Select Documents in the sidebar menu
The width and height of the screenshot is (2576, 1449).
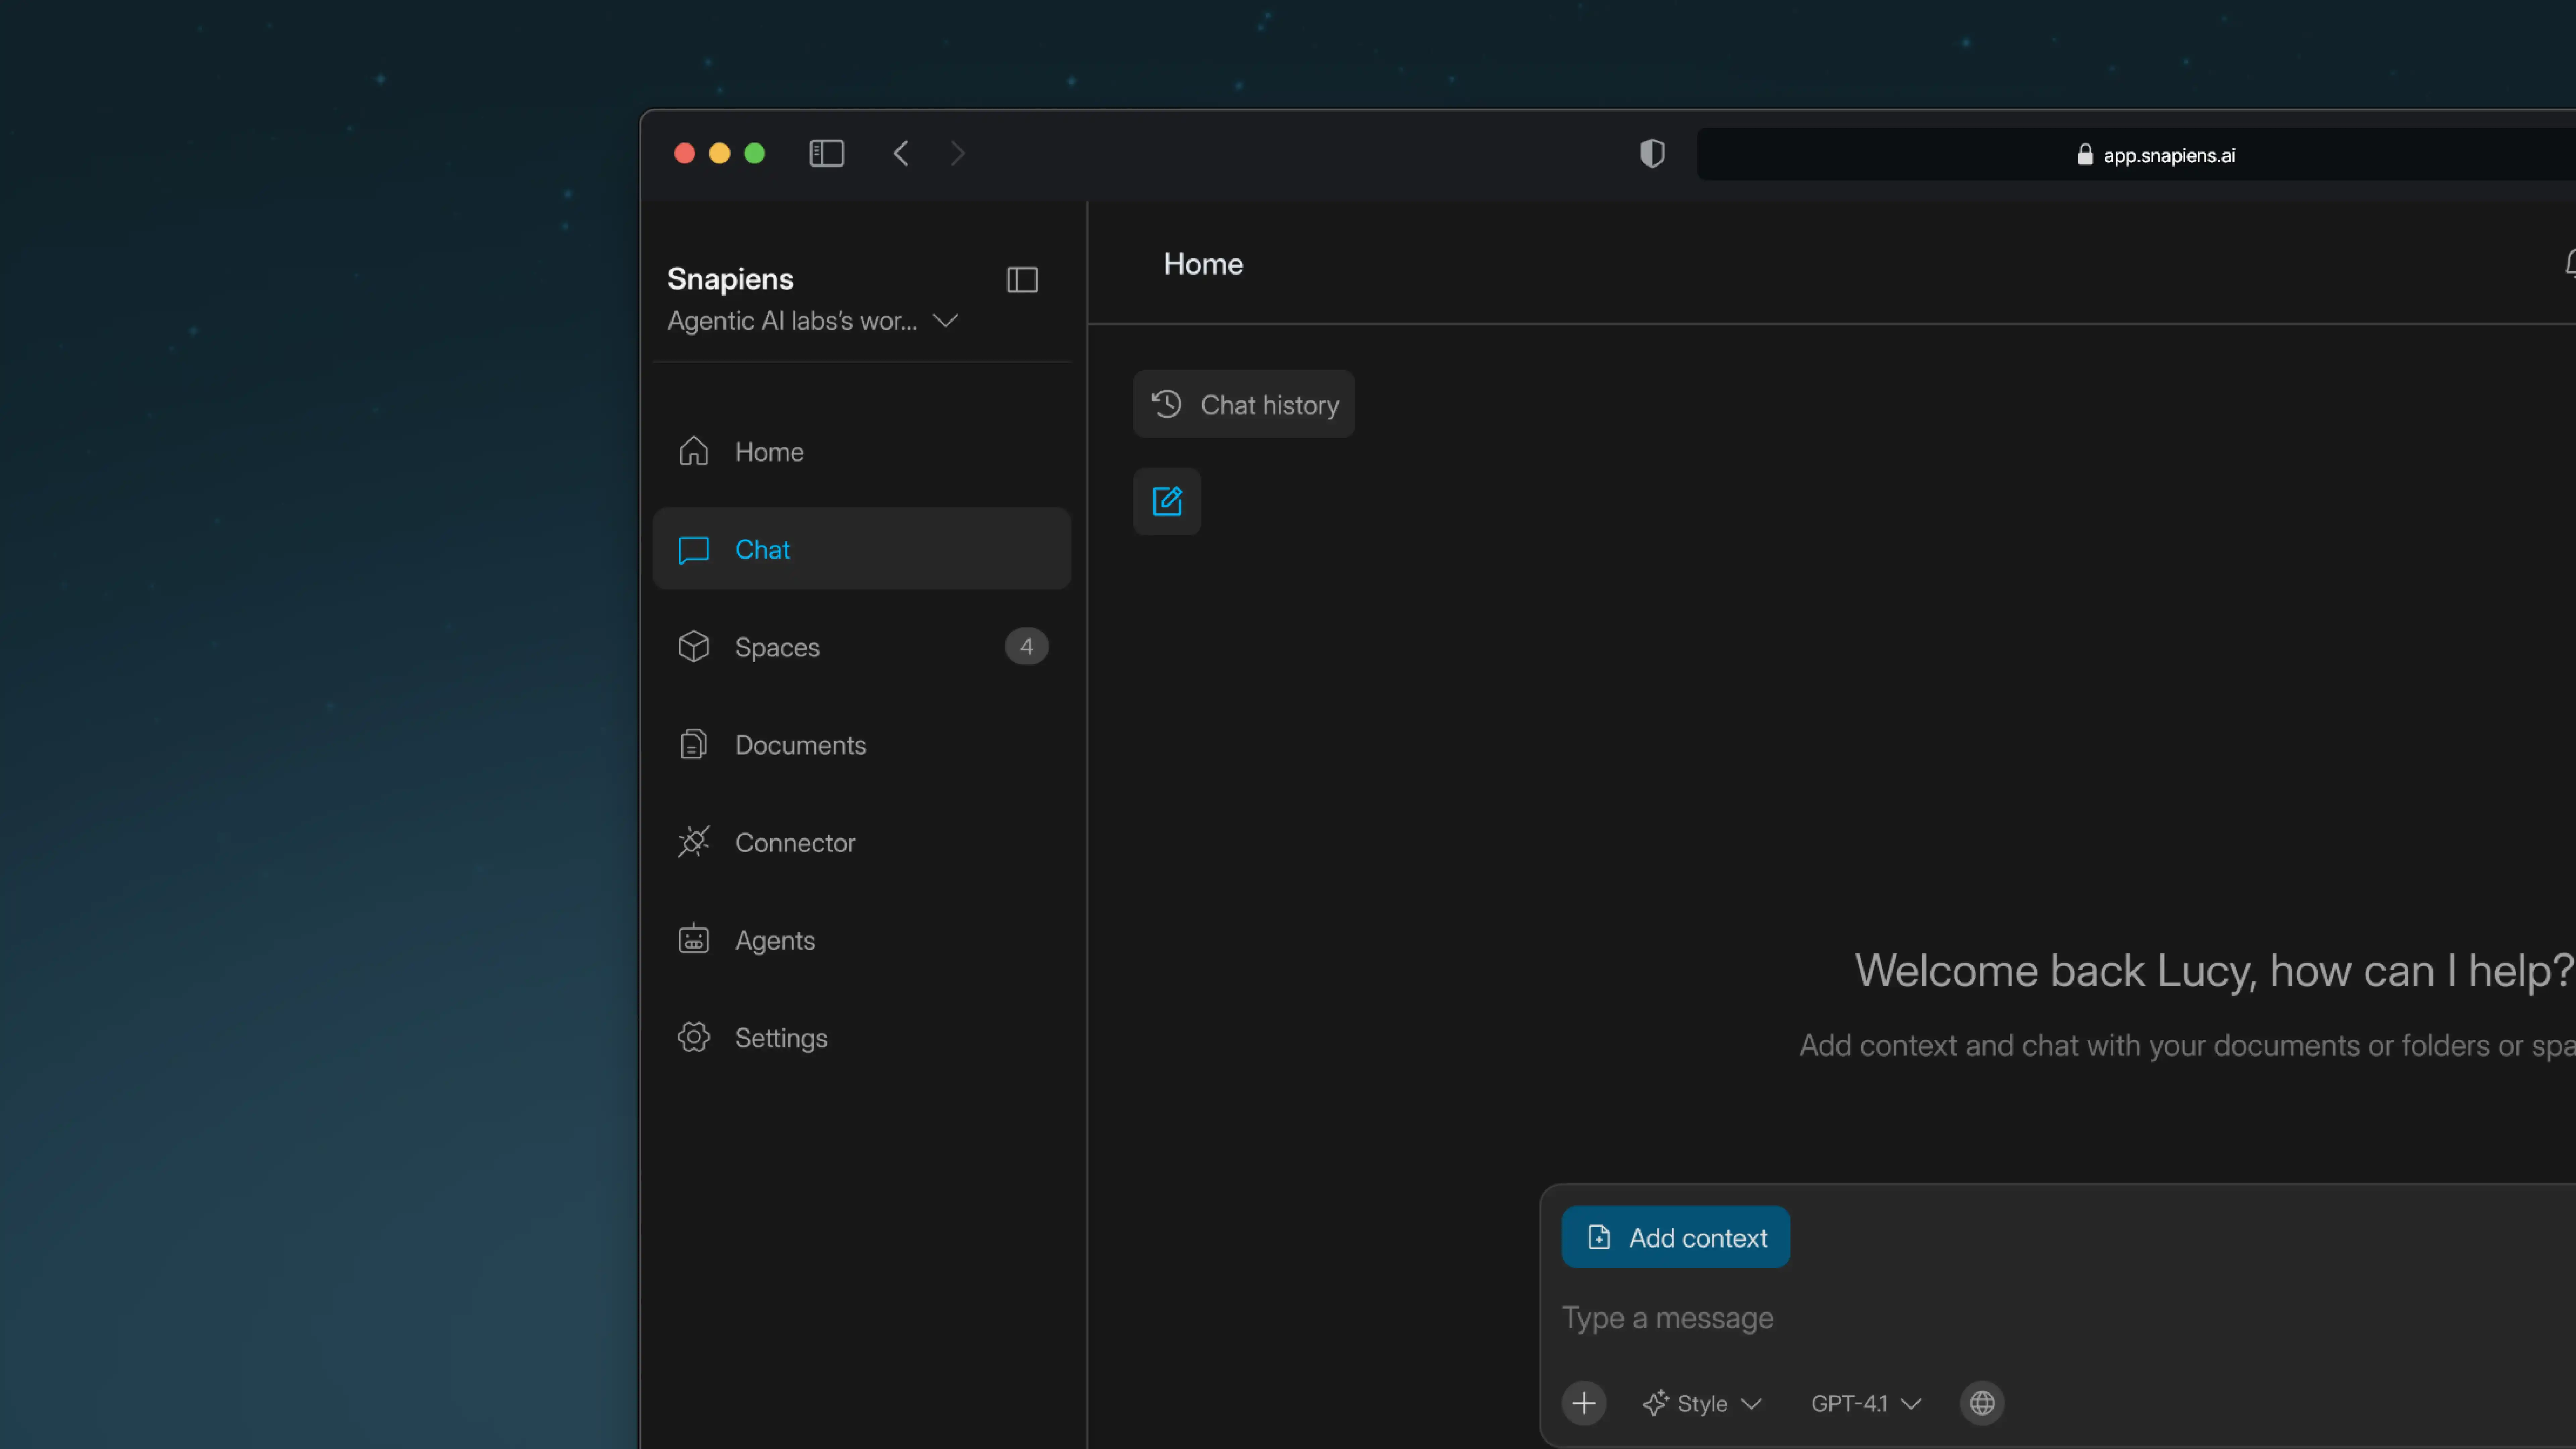(800, 745)
